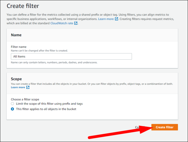Select 'applies to all objects' radio button
Screen dimensions: 188x142
click(12, 109)
